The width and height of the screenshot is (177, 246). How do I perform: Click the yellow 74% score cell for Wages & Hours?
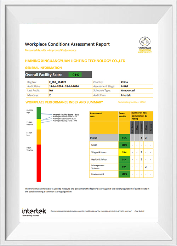click(x=124, y=152)
